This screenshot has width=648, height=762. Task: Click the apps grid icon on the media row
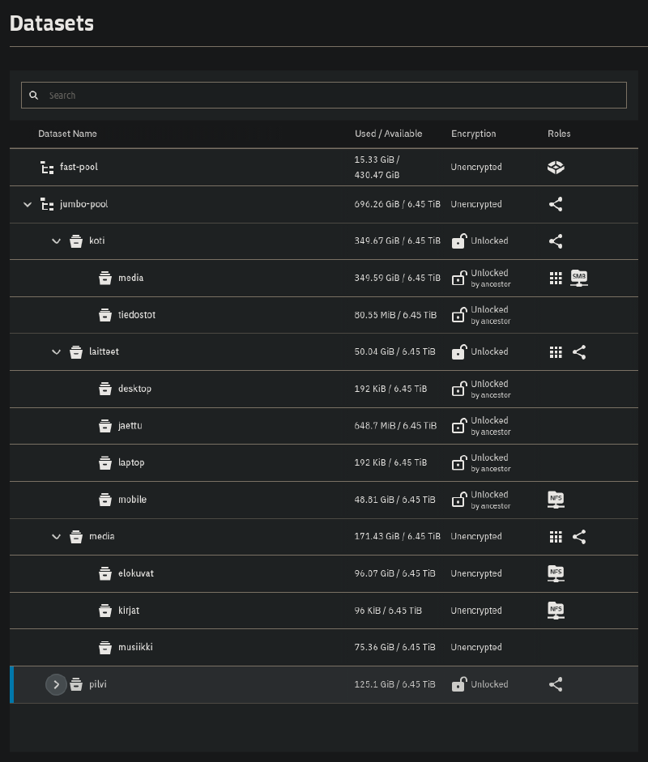(x=556, y=536)
